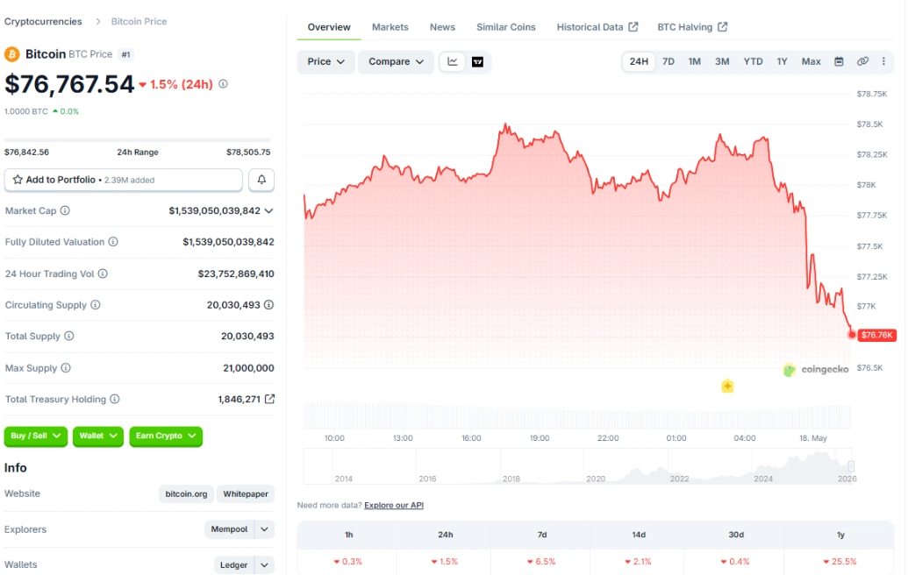Open price info icon next to 24h change
Viewport: 908px width, 575px height.
pos(223,84)
